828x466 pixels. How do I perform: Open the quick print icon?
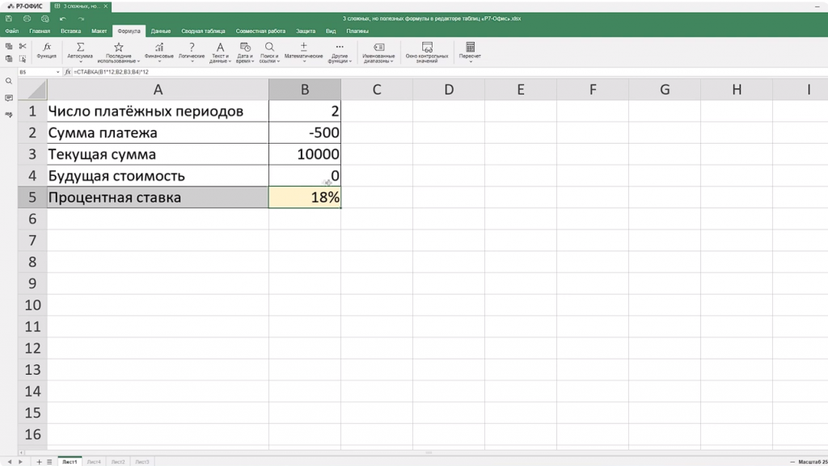(45, 19)
